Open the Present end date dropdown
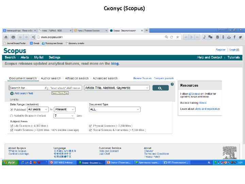The height and width of the screenshot is (184, 245). [65, 109]
